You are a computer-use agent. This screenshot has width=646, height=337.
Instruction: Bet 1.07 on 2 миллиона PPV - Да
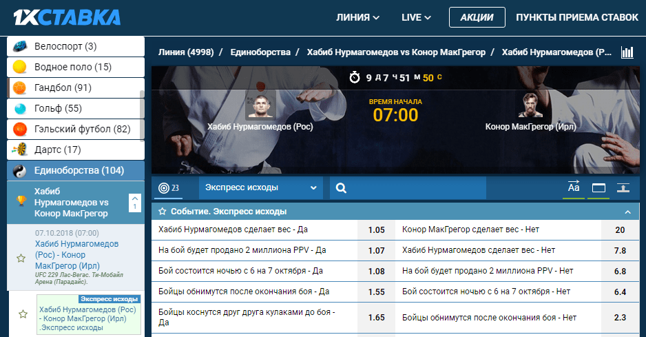376,251
